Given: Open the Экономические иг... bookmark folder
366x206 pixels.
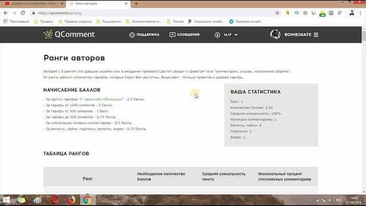Looking at the screenshot, I should pos(144,22).
